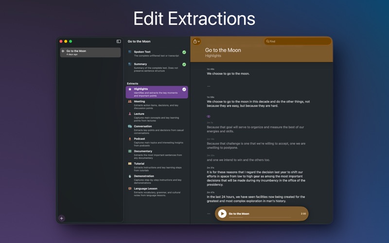
Task: Click the Tutorial book icon
Action: click(x=130, y=164)
